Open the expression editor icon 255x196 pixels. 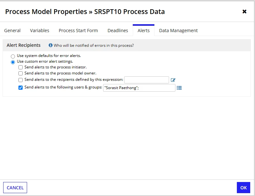coord(173,80)
